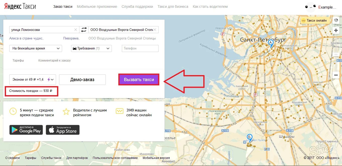
Task: Open Такси для бизнеса menu item
Action: pos(173,7)
